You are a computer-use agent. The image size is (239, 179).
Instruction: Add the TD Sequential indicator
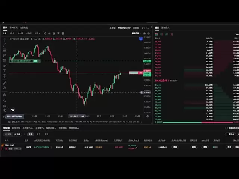tap(52, 122)
